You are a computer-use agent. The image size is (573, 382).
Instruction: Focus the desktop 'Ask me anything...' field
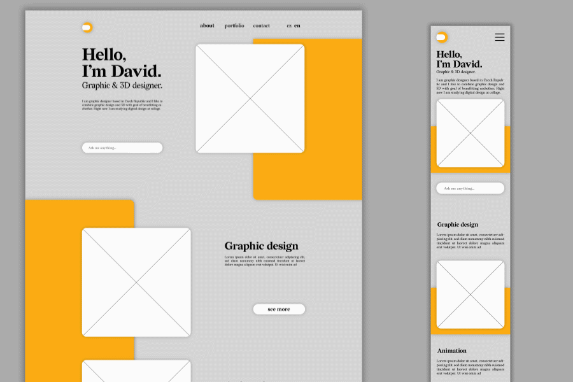click(122, 148)
